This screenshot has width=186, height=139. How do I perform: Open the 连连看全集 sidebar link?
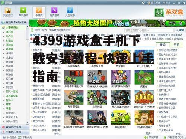[x=12, y=96]
